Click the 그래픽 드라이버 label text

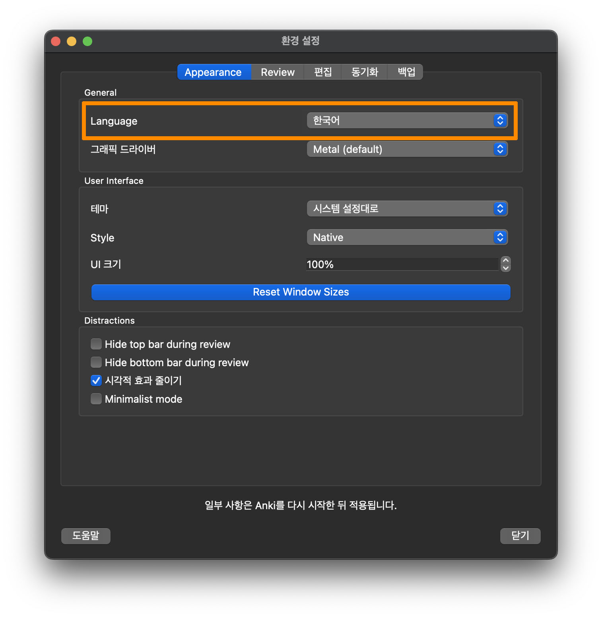pos(123,149)
